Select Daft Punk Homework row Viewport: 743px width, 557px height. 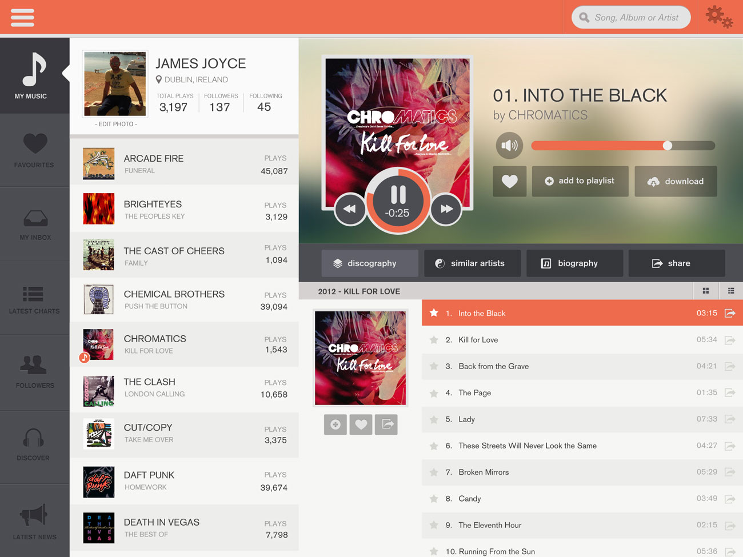(184, 481)
